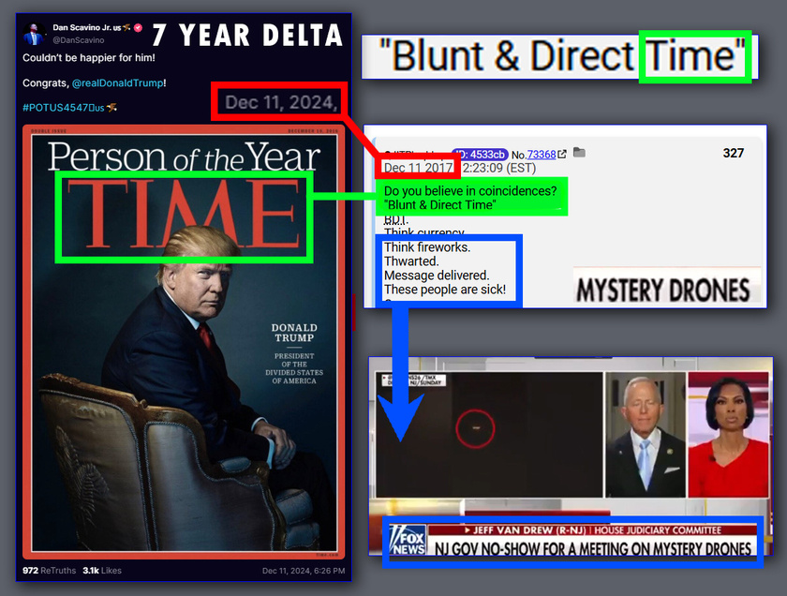Click the "Couldn't be happier for him!" text
The height and width of the screenshot is (596, 787).
coord(89,58)
